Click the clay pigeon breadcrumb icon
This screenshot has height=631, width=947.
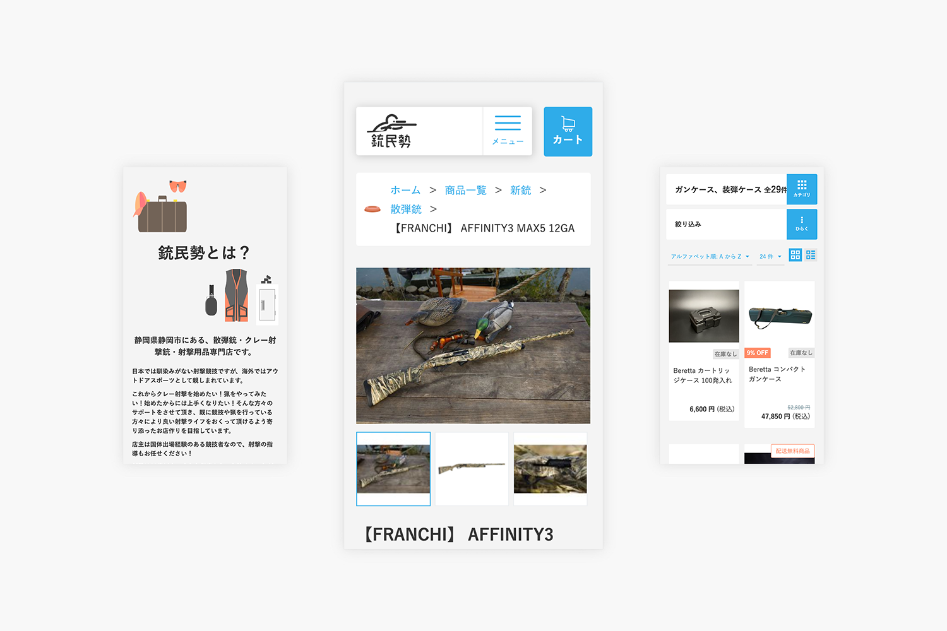tap(372, 209)
